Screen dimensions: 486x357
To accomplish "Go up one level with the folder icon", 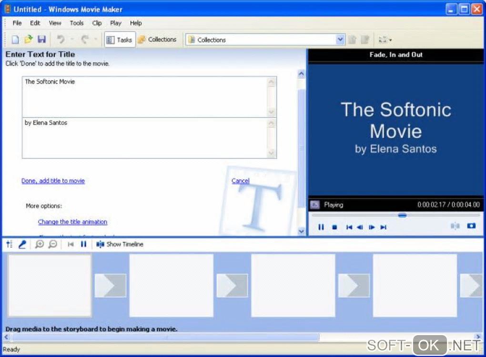I will click(352, 40).
